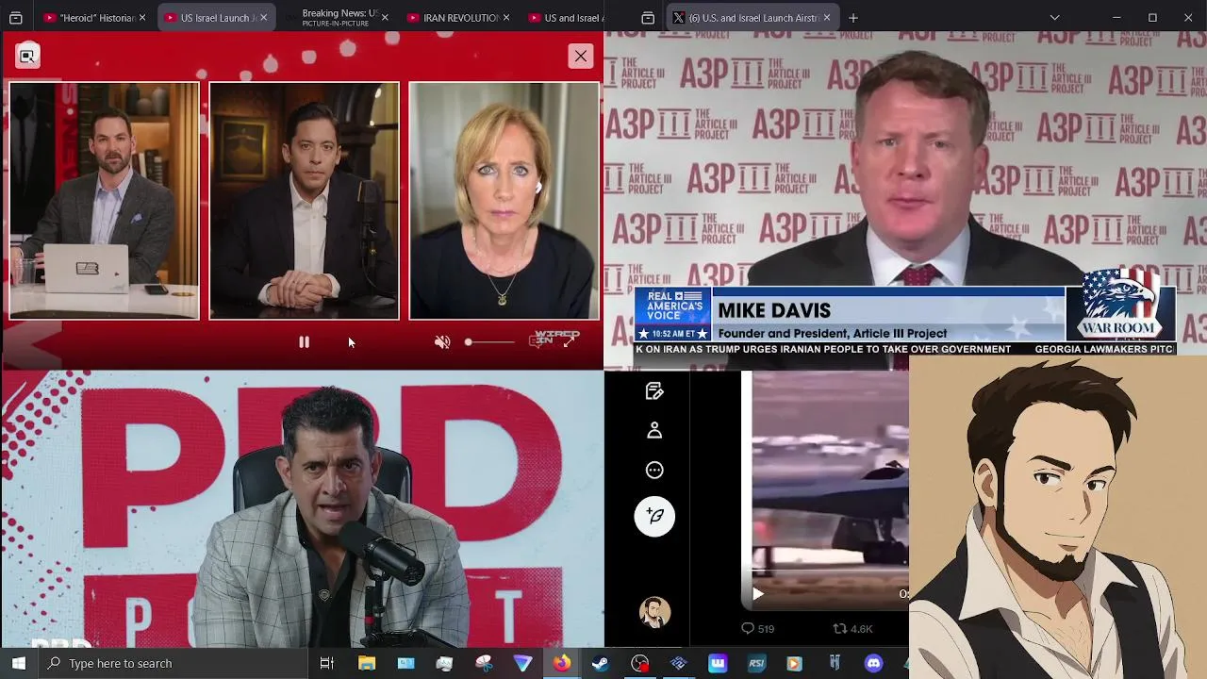Screen dimensions: 1207x679
Task: Switch to the US Israel Launch tab
Action: click(x=216, y=18)
